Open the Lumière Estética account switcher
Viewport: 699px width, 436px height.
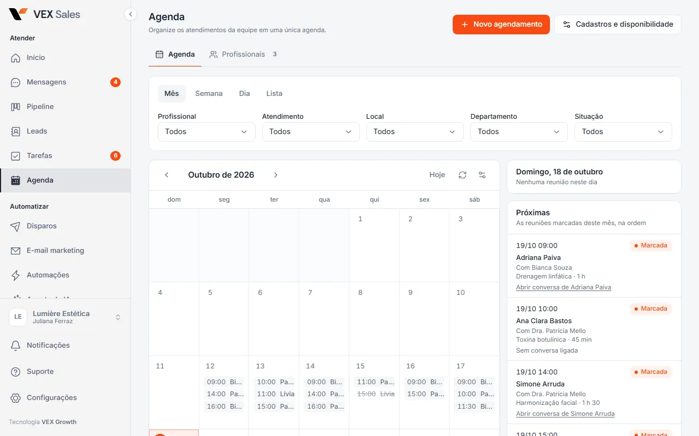pos(66,317)
